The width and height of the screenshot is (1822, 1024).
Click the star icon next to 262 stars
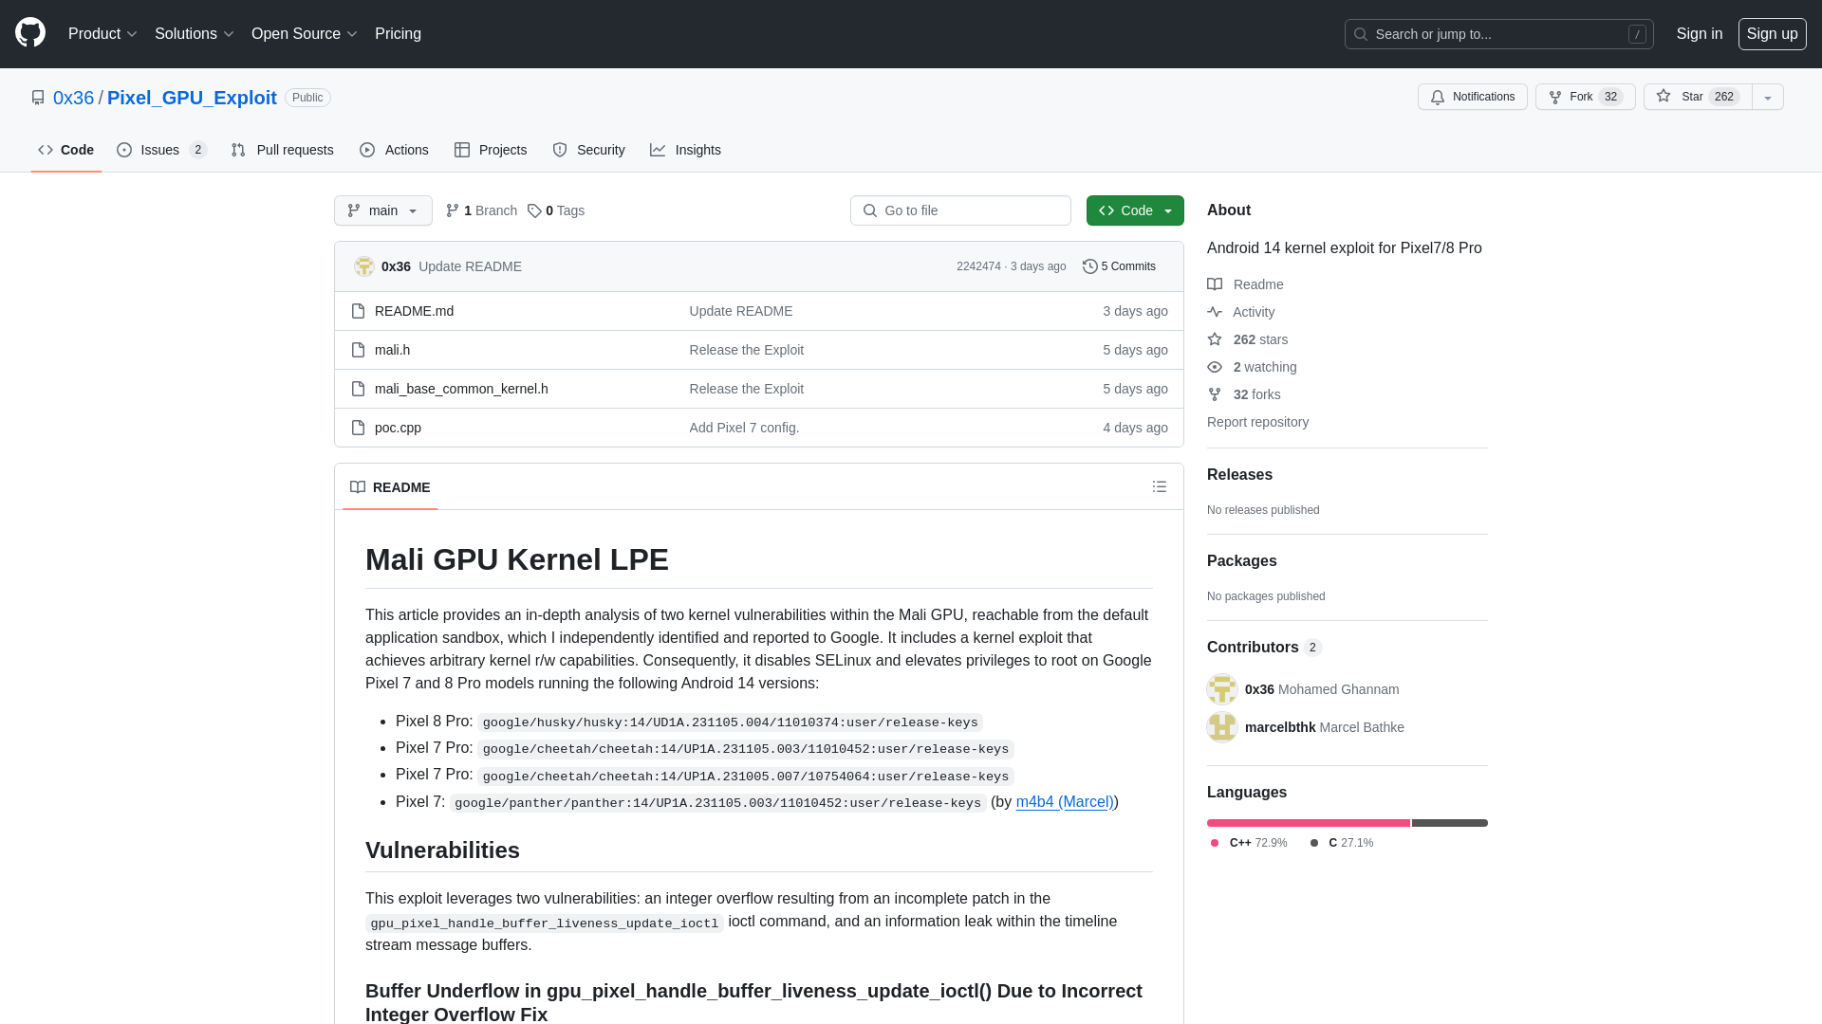coord(1215,339)
